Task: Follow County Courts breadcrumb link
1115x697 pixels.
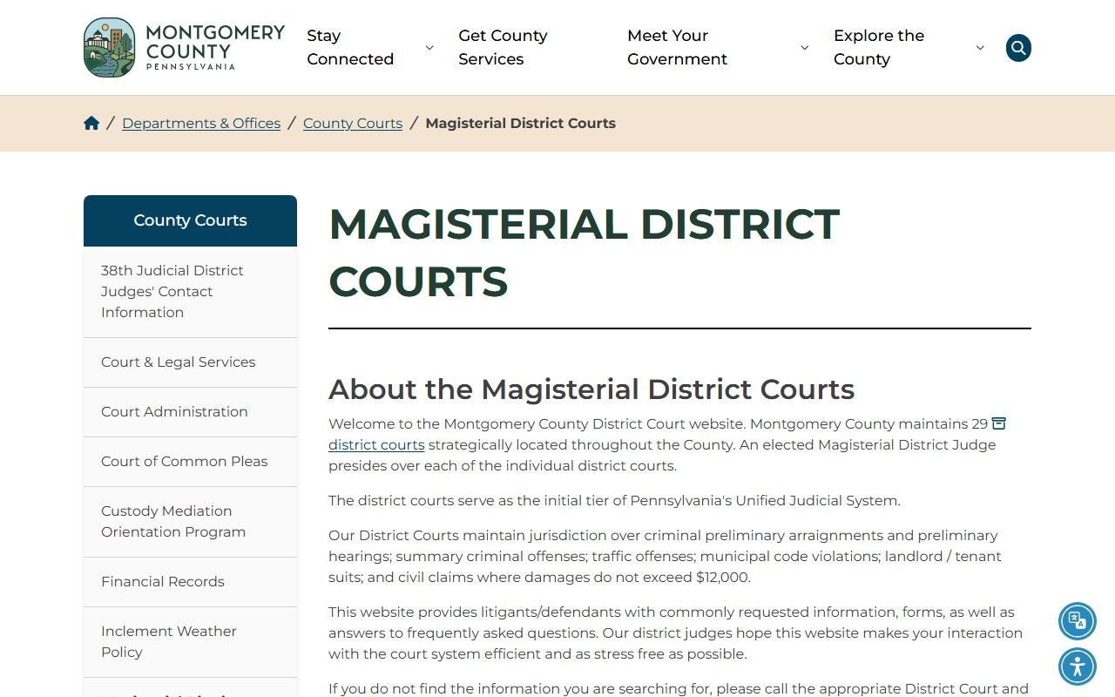Action: tap(353, 124)
